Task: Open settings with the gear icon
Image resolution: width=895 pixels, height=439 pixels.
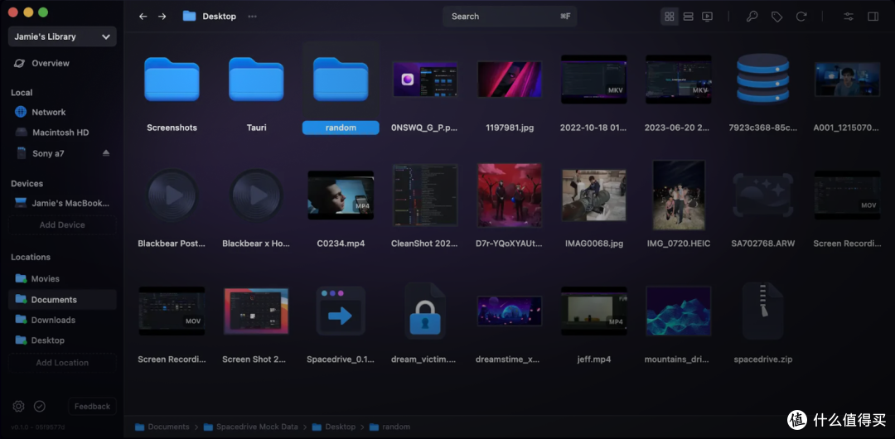Action: 19,407
